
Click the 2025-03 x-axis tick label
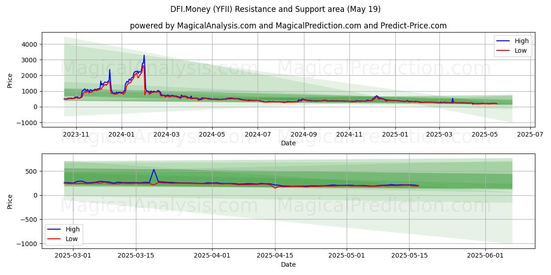click(439, 135)
